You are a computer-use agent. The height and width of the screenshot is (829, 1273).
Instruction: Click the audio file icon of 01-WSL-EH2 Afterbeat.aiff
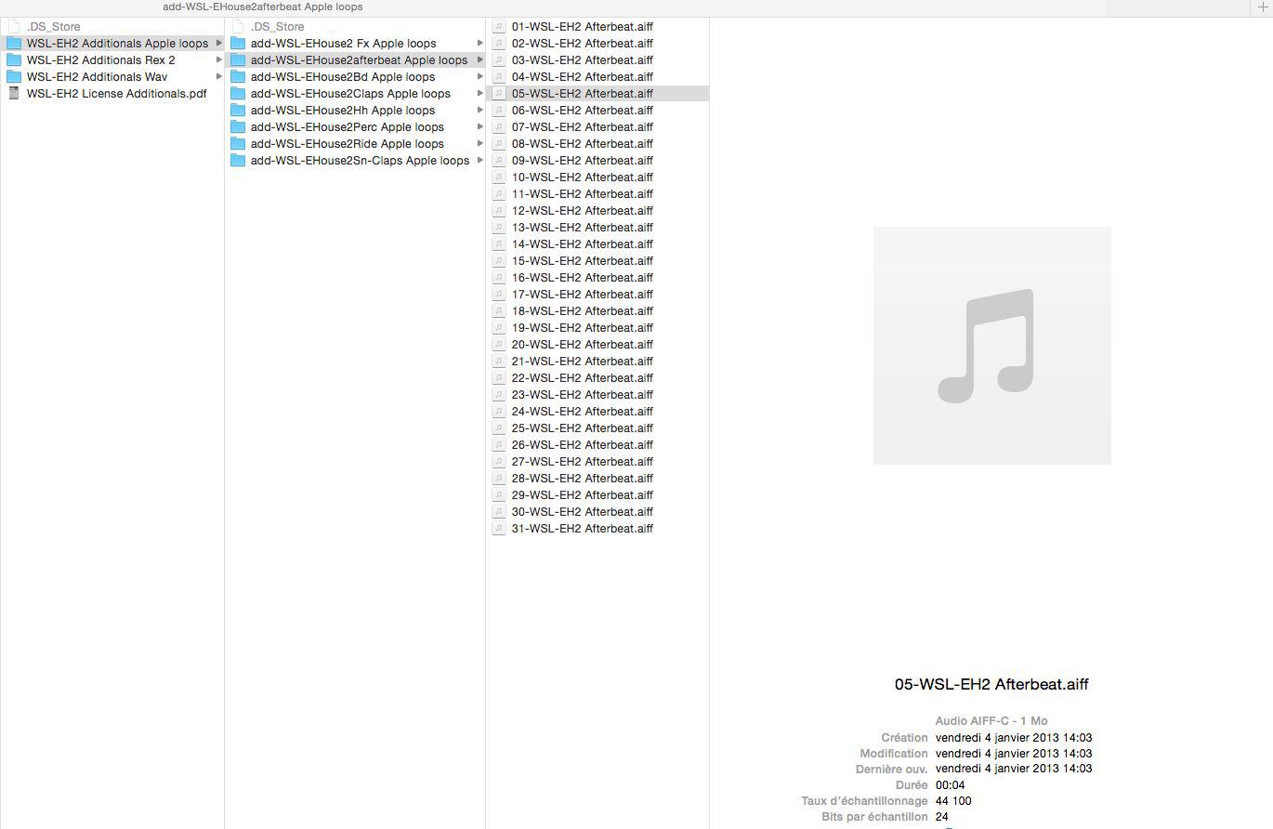499,27
